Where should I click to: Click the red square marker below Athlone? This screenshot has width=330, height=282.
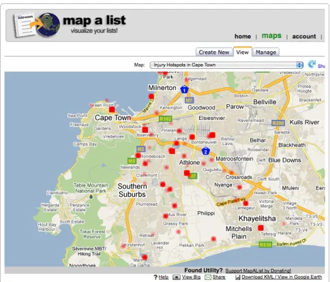click(x=187, y=173)
